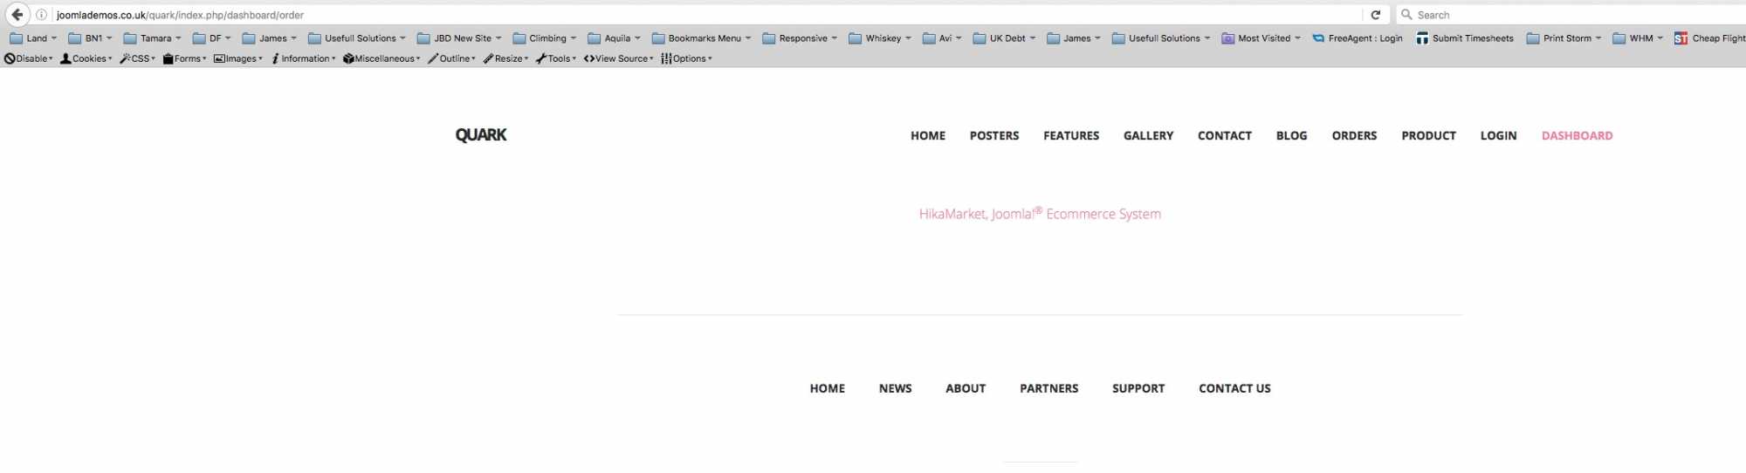
Task: Open ABOUT in the footer menu
Action: click(966, 388)
